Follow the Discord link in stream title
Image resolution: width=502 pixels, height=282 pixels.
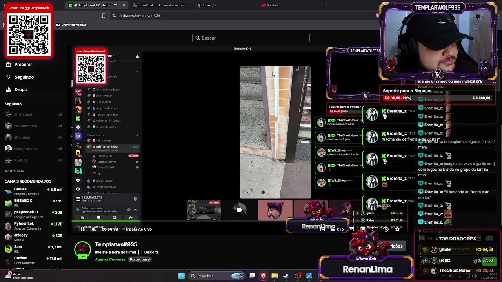pos(151,253)
